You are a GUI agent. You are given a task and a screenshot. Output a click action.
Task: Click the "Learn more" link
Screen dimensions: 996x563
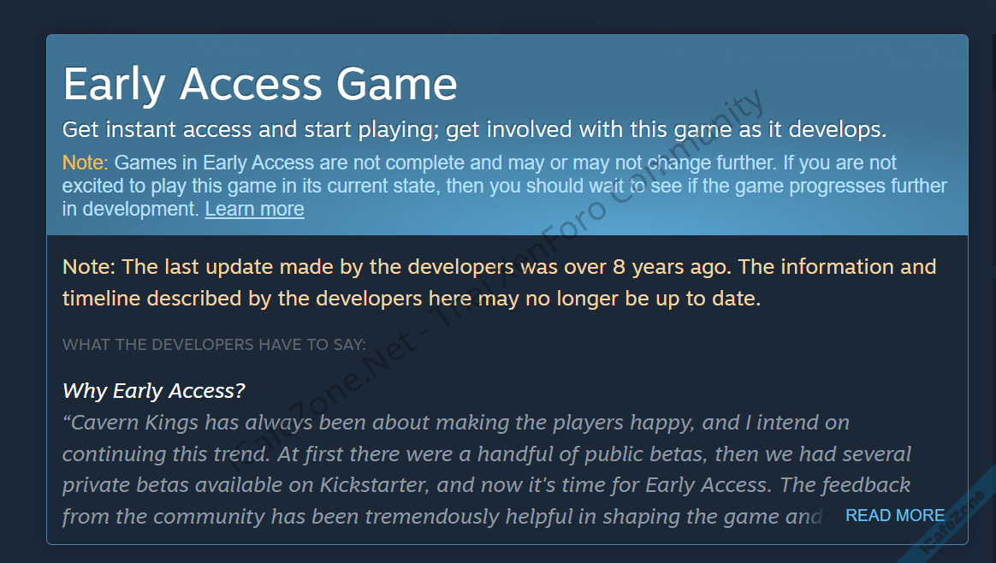[x=254, y=209]
